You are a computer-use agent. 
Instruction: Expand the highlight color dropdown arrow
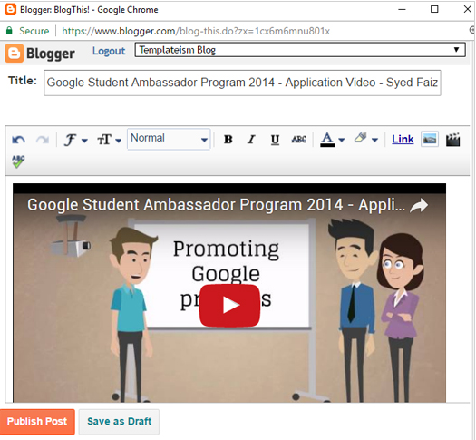click(375, 140)
